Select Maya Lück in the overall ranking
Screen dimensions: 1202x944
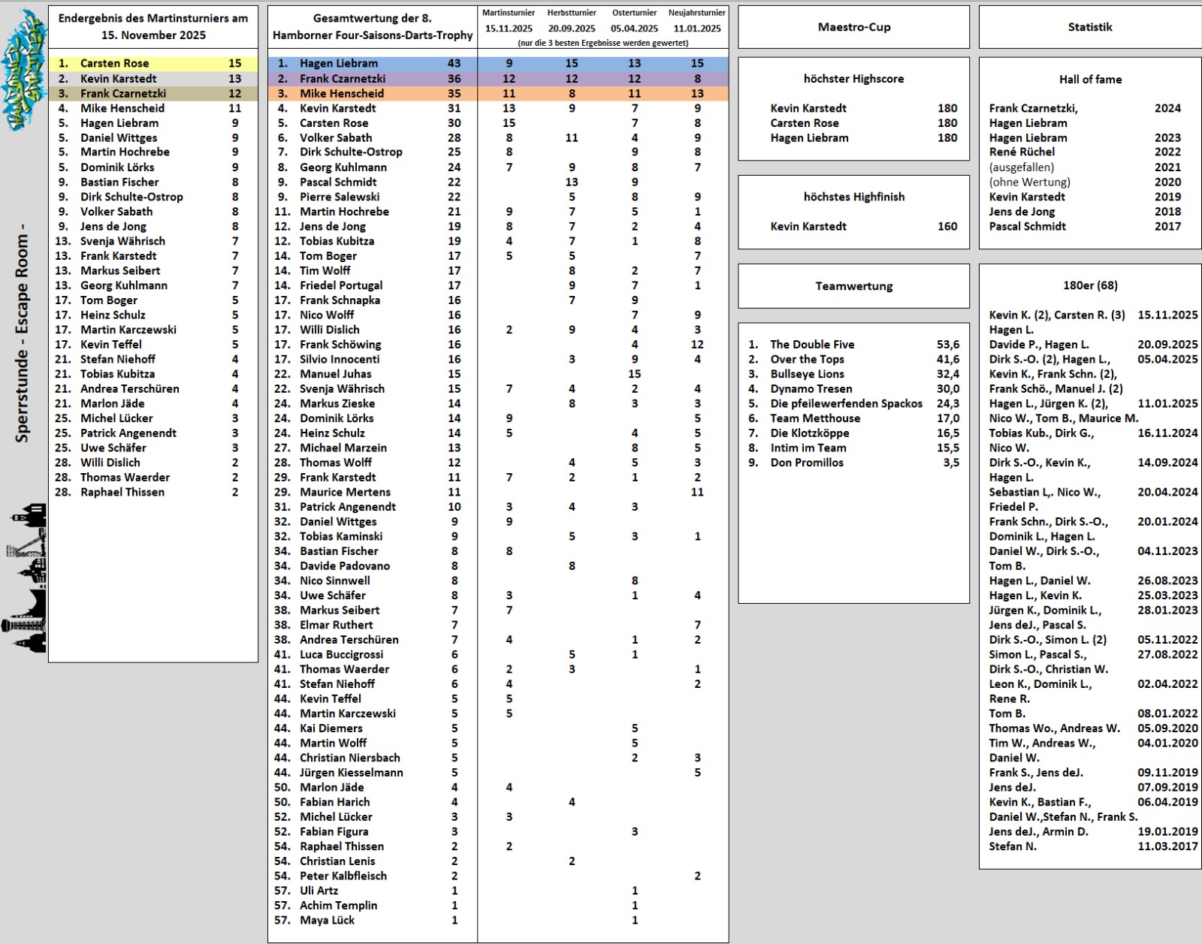tap(327, 920)
